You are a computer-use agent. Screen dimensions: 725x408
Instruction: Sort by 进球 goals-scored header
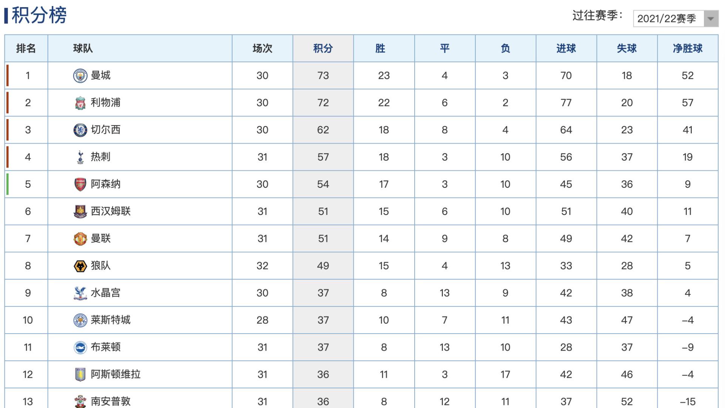pos(566,48)
